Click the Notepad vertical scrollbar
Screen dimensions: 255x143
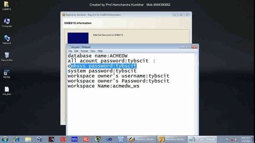tap(196, 94)
